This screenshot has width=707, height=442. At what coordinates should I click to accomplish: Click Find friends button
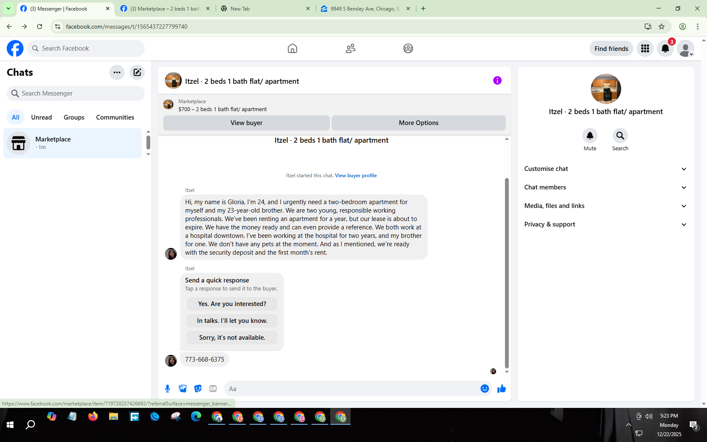pyautogui.click(x=611, y=48)
